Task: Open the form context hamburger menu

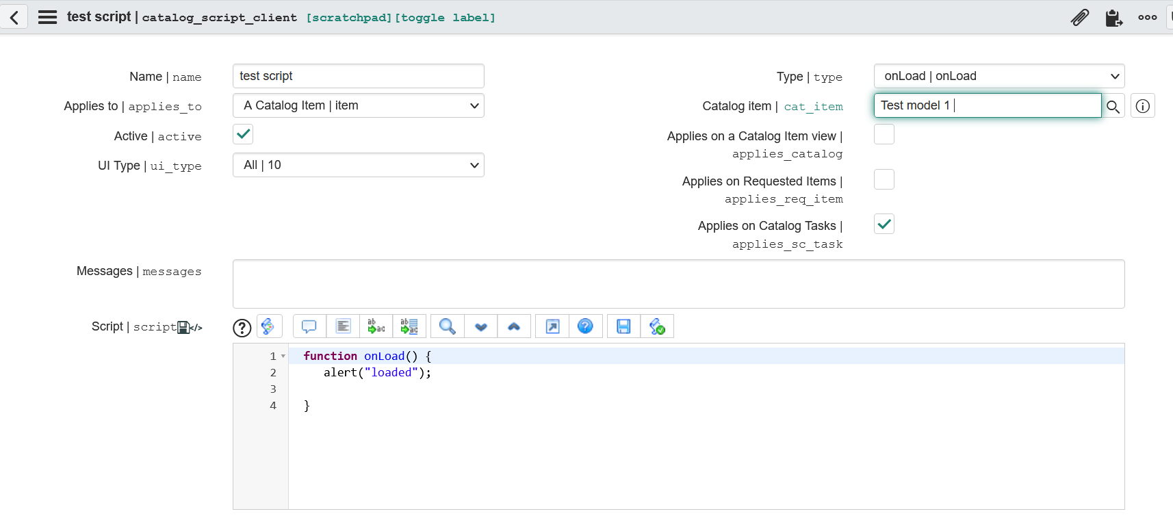Action: (47, 17)
